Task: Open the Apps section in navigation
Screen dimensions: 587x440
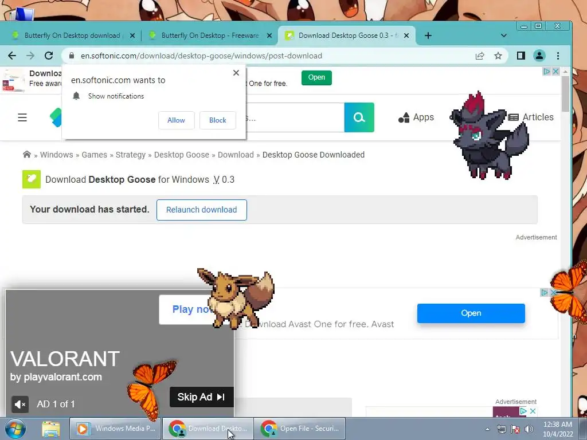Action: pos(416,117)
